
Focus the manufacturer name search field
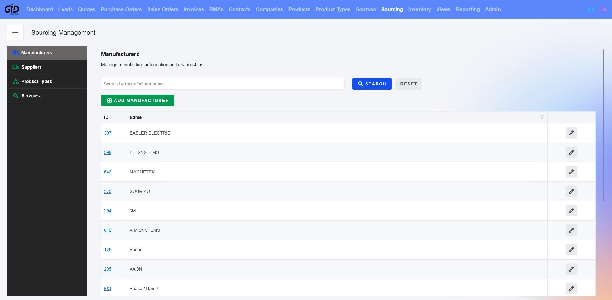coord(223,84)
